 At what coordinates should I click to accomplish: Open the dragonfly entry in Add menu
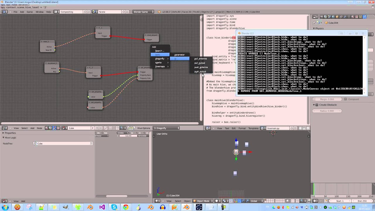click(x=160, y=59)
